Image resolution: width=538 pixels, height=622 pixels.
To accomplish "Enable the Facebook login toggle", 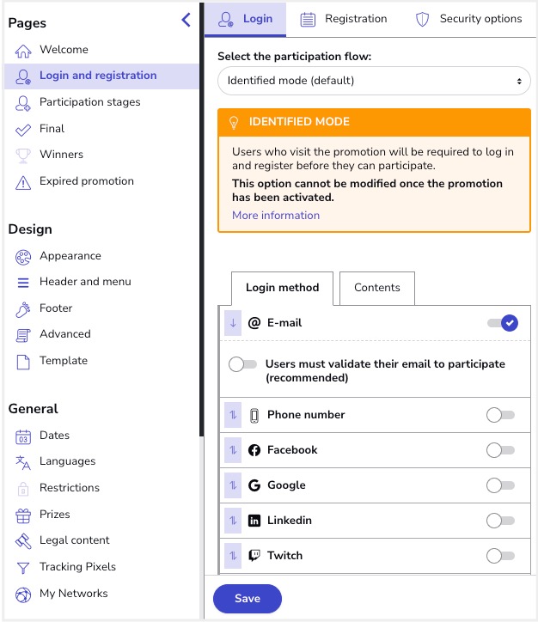I will click(500, 450).
